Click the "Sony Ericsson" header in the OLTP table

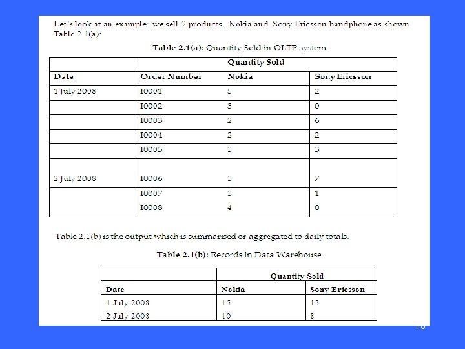click(x=343, y=76)
